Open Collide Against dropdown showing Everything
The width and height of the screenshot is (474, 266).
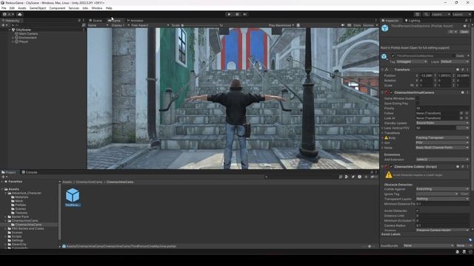coord(442,189)
